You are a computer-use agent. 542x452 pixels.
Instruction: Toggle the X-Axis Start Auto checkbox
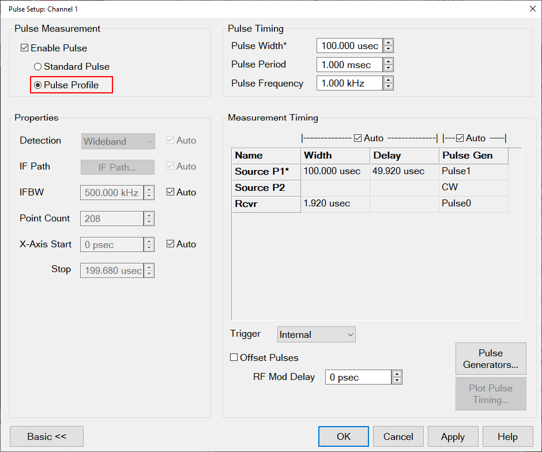click(171, 244)
